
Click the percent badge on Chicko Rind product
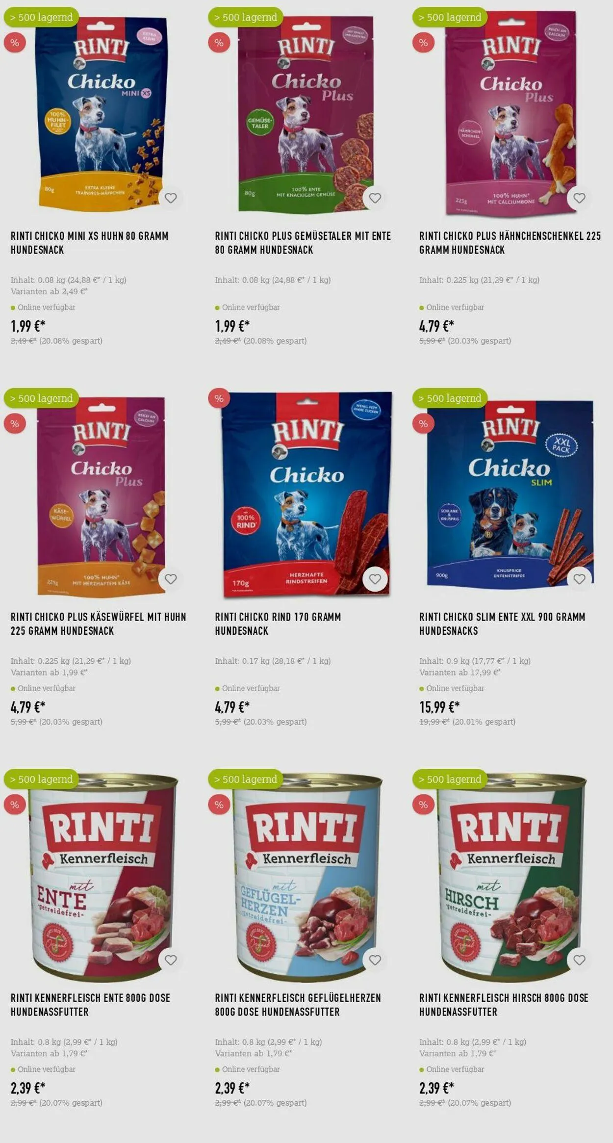click(x=219, y=399)
